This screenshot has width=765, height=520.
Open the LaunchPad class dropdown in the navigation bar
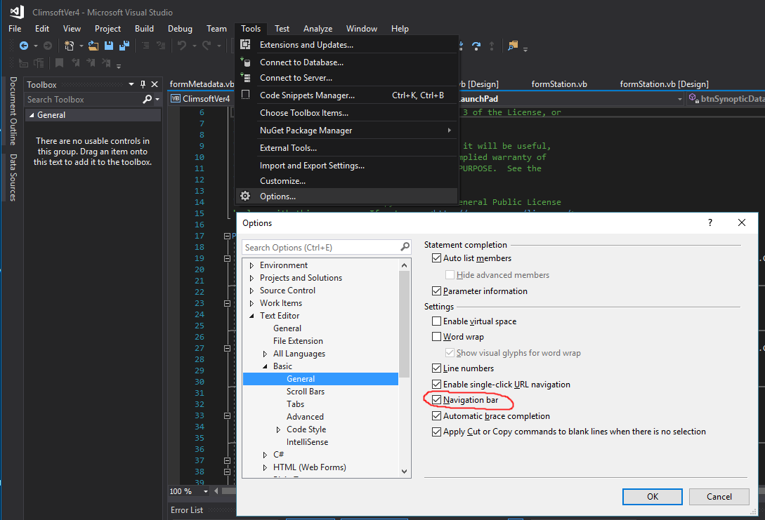pos(680,99)
